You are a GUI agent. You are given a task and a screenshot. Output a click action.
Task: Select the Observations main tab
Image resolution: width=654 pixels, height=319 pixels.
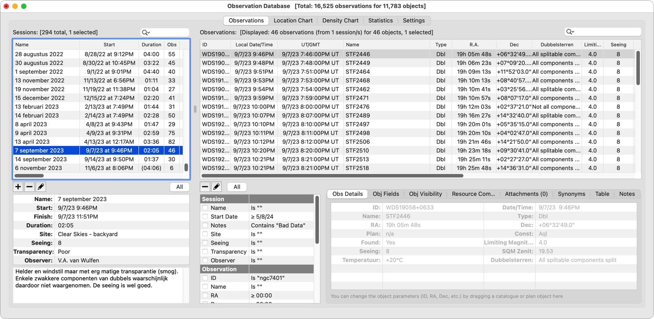tap(246, 21)
